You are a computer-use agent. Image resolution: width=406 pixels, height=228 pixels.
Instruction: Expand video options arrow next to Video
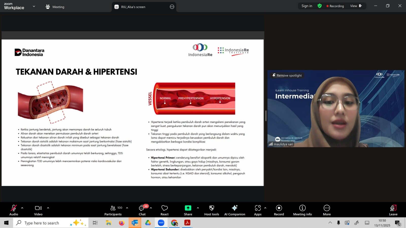[48, 208]
